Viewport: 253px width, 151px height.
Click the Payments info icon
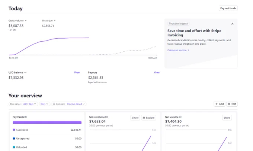pyautogui.click(x=26, y=117)
